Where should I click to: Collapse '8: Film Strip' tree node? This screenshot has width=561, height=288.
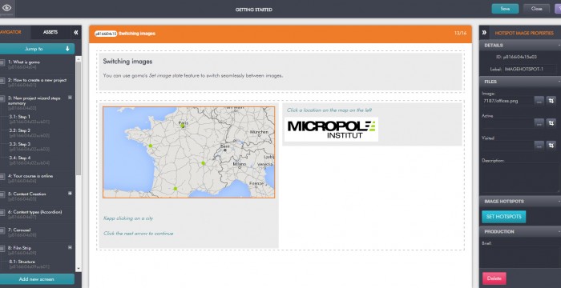[x=71, y=247]
